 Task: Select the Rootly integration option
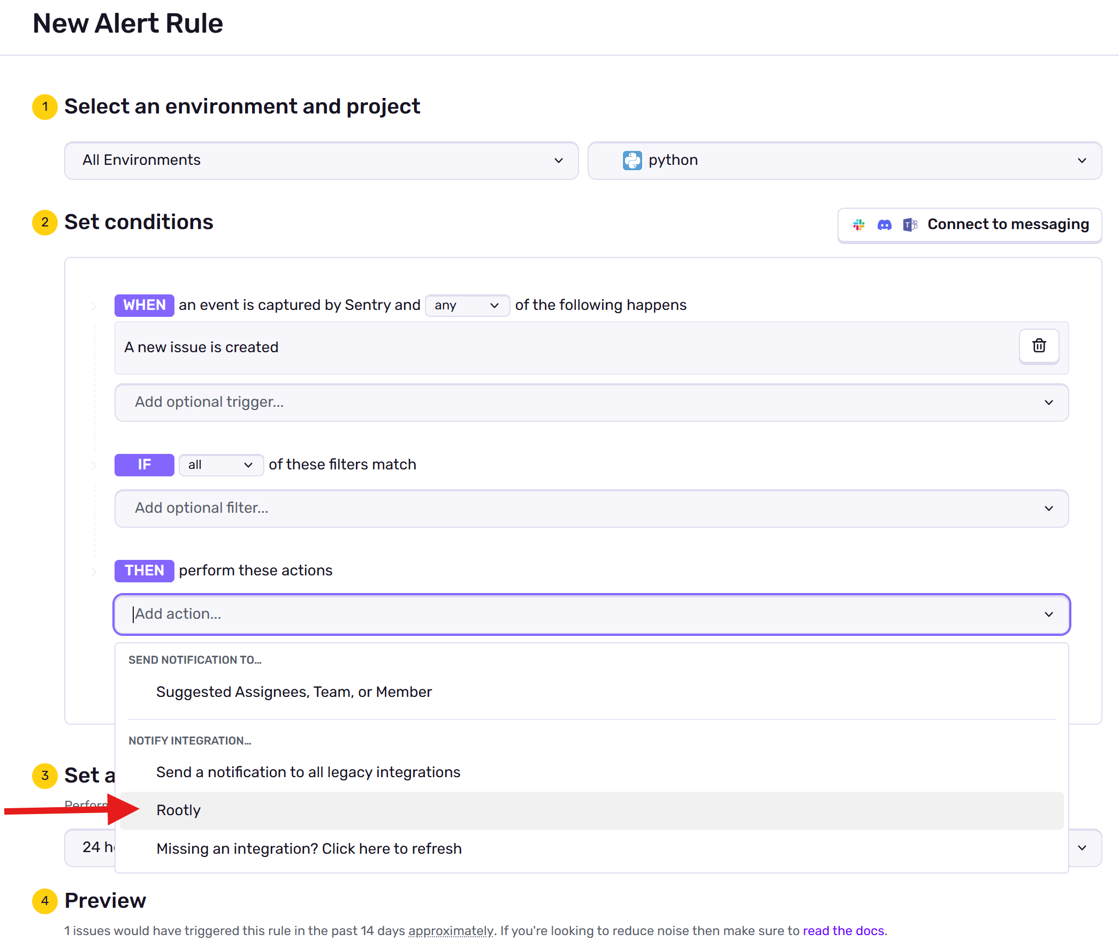179,810
